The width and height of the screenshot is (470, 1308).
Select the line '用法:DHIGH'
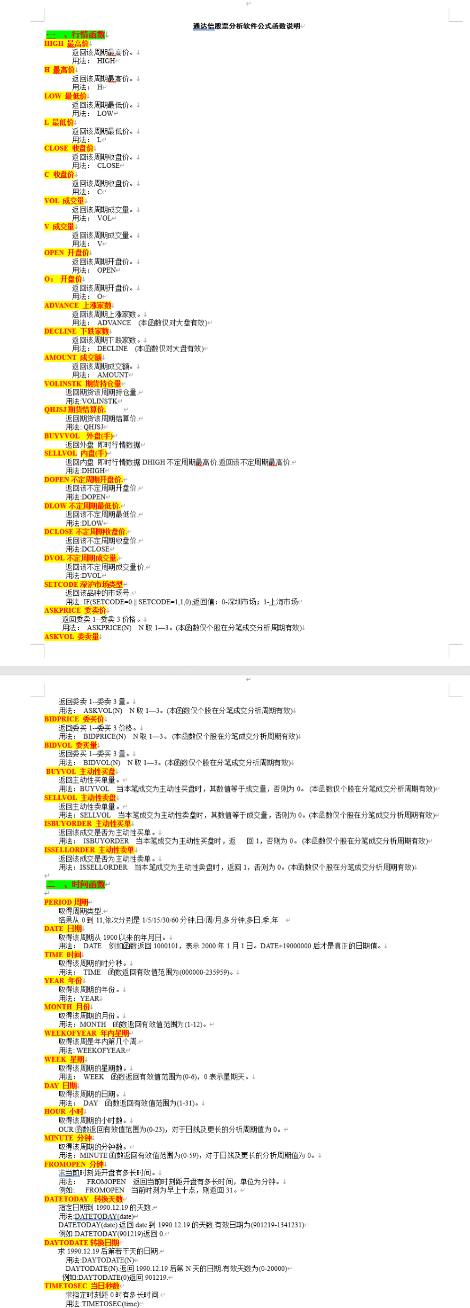(x=85, y=471)
